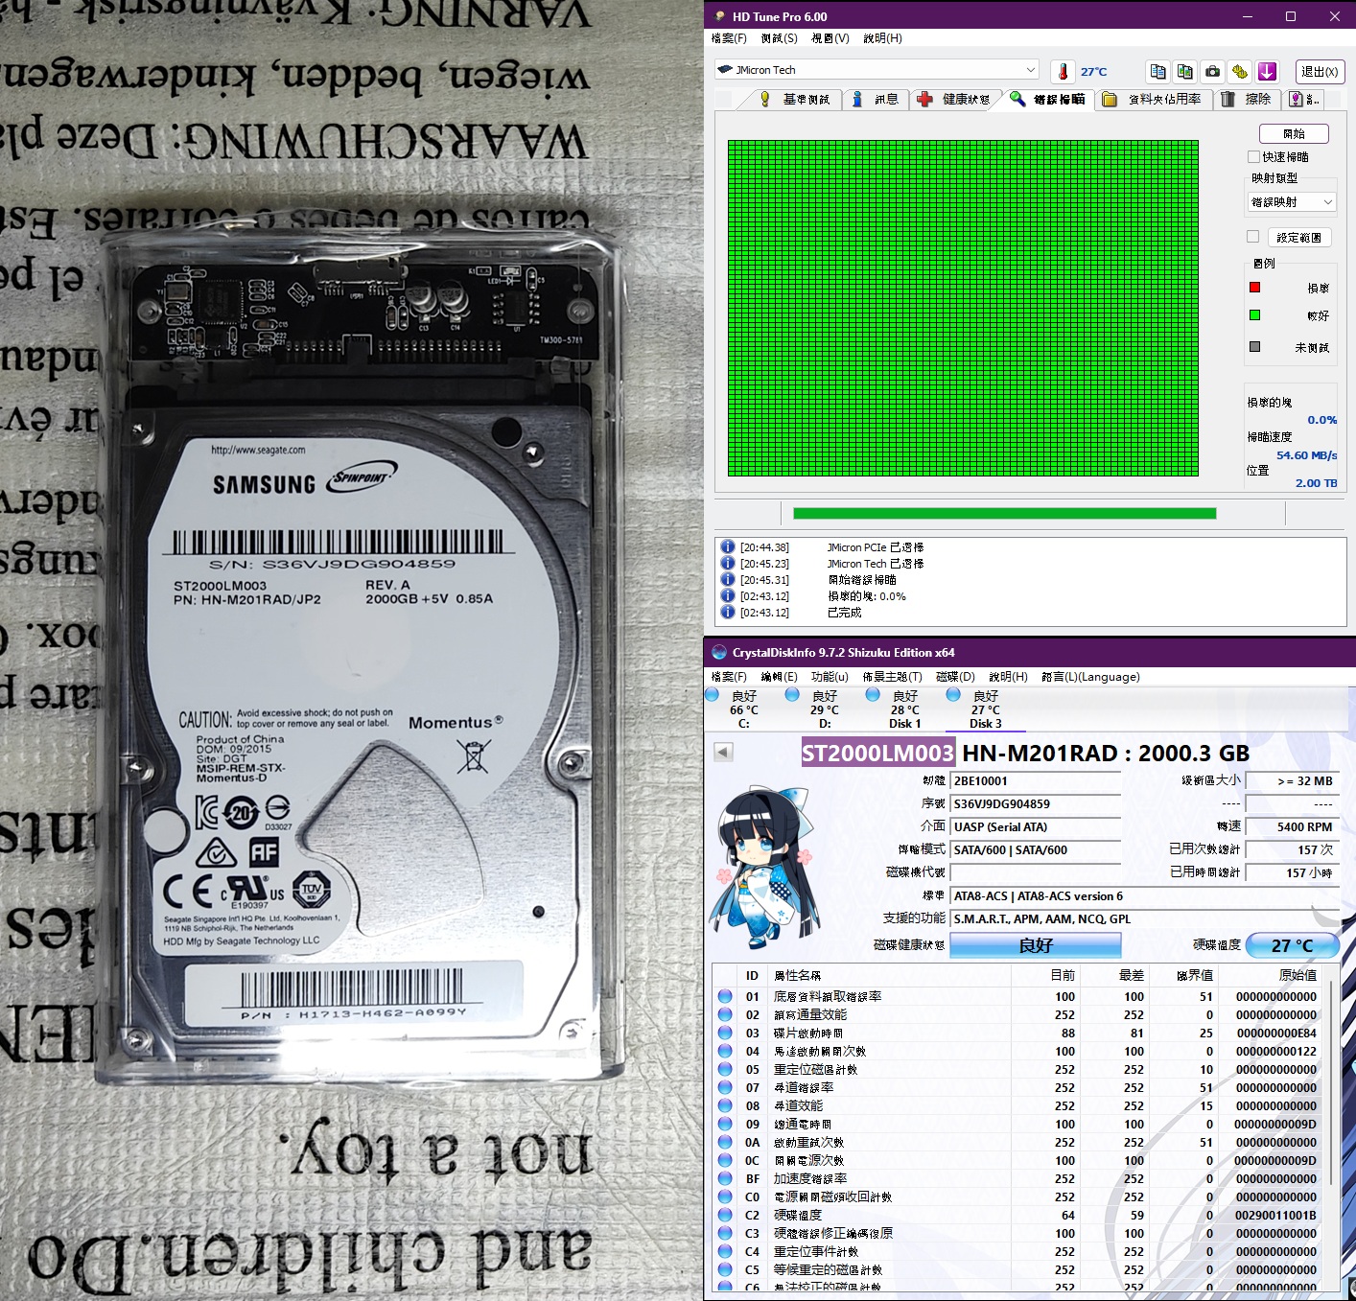Click the Shizuku character illustration
This screenshot has height=1301, width=1356.
coord(763,868)
